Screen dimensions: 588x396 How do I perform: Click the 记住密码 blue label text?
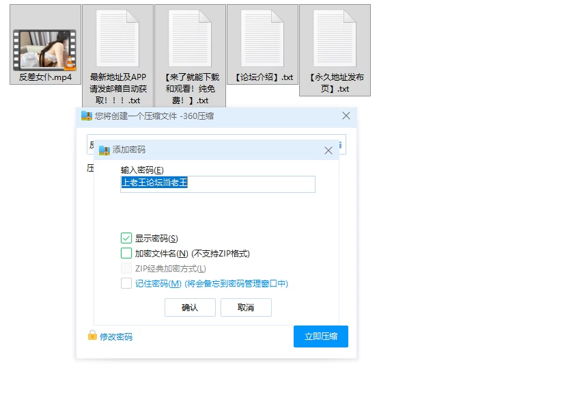point(158,284)
